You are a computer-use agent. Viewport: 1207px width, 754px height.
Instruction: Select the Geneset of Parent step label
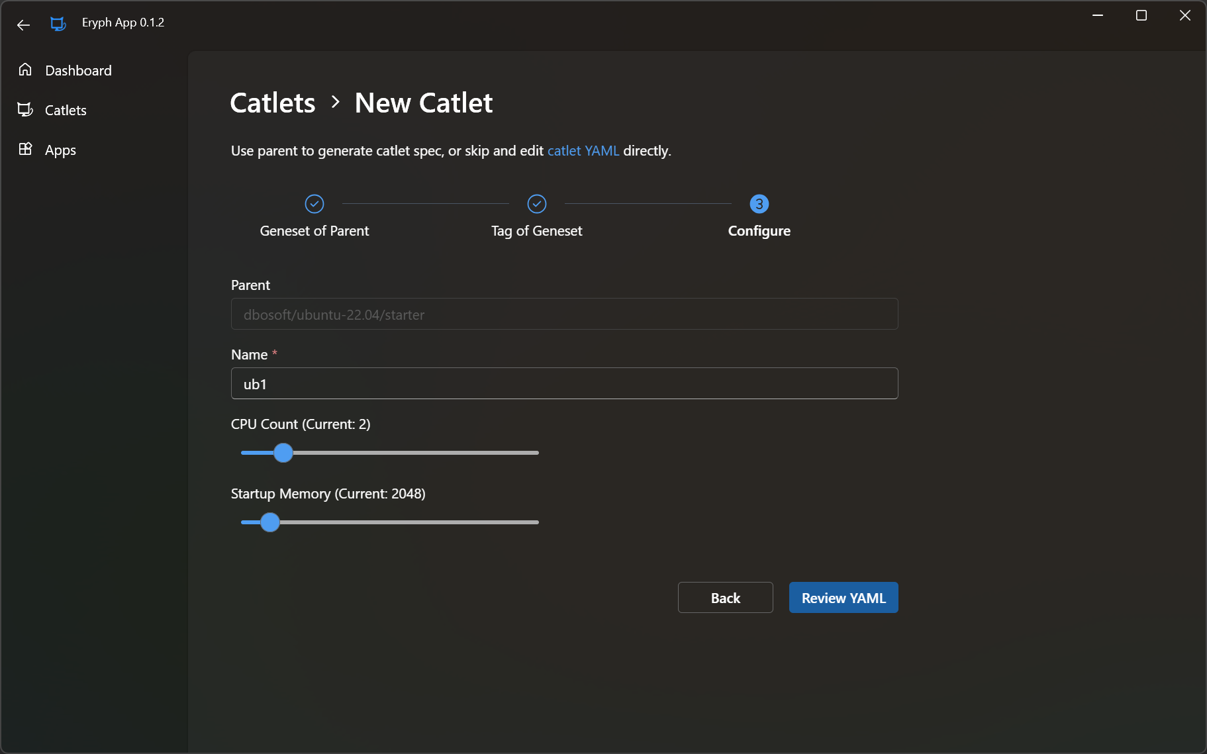[314, 230]
